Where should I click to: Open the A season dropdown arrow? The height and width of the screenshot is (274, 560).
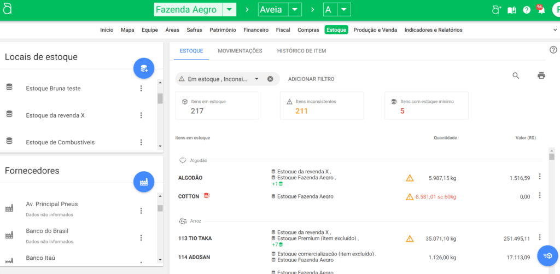pos(343,10)
